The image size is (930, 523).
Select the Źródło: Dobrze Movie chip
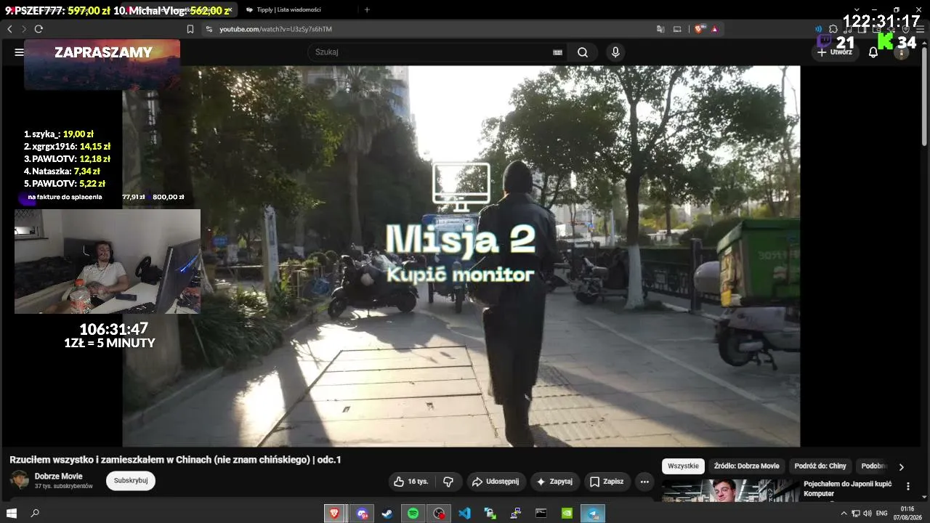point(746,466)
